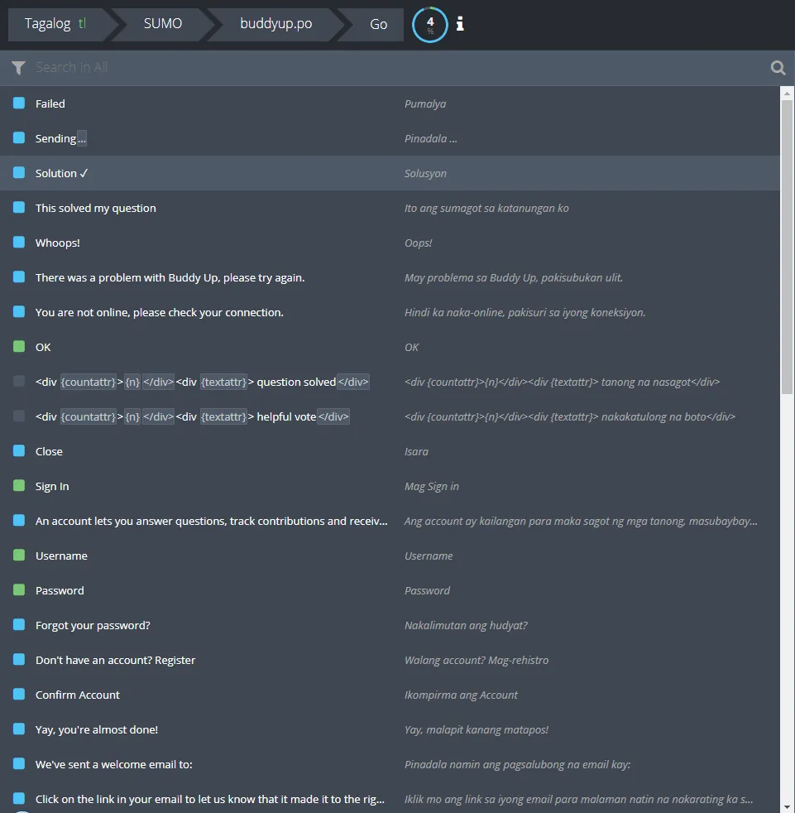Select "Click on the link in your email" string

pos(210,799)
